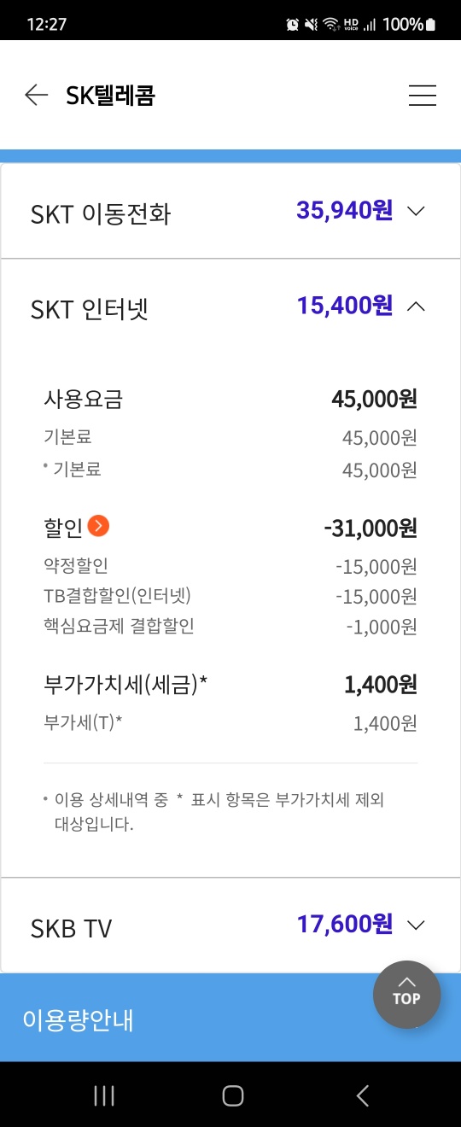This screenshot has width=461, height=1127.
Task: Expand the SKB TV chevron
Action: [416, 925]
